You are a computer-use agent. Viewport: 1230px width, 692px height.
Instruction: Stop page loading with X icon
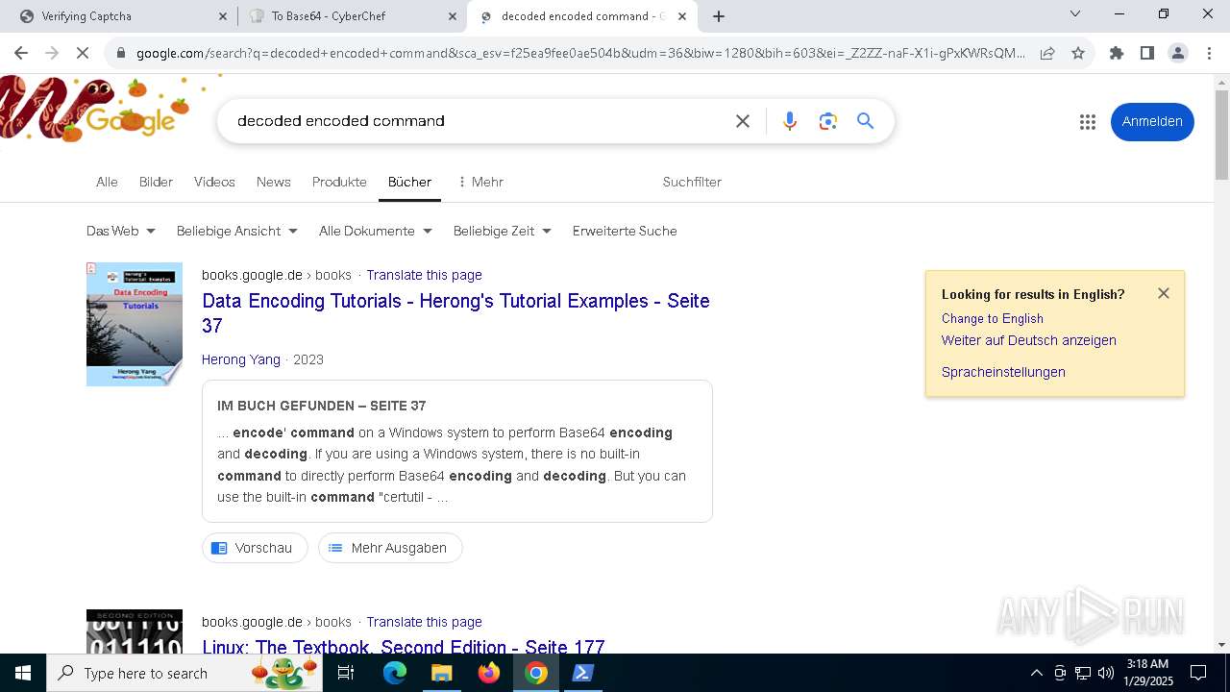pos(83,53)
